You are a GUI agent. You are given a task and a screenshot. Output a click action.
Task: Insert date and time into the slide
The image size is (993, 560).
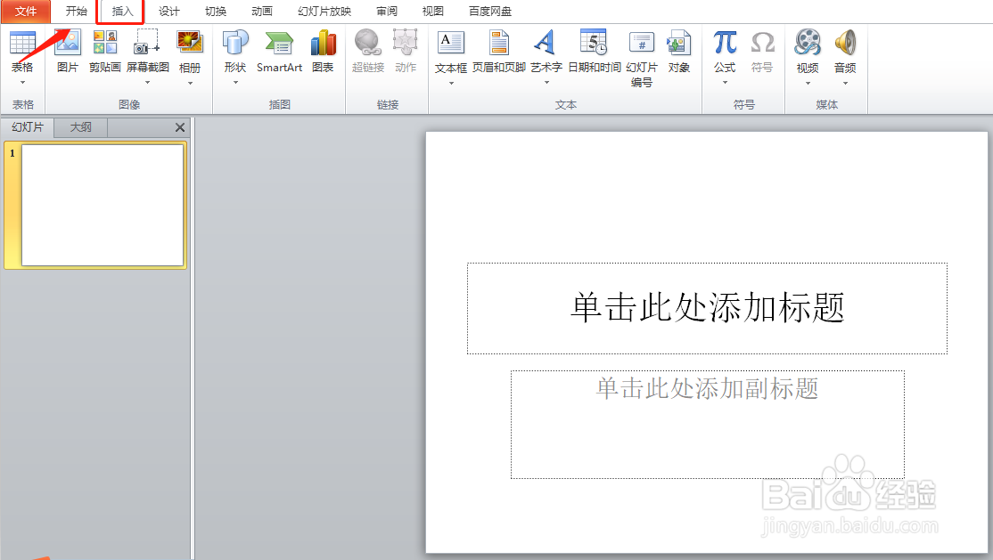pyautogui.click(x=592, y=53)
